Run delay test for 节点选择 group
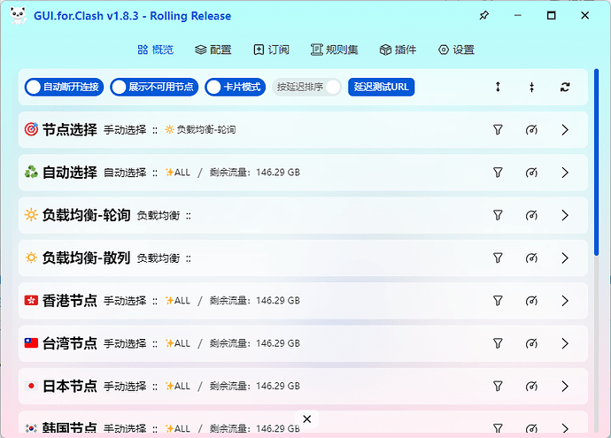 (x=531, y=130)
